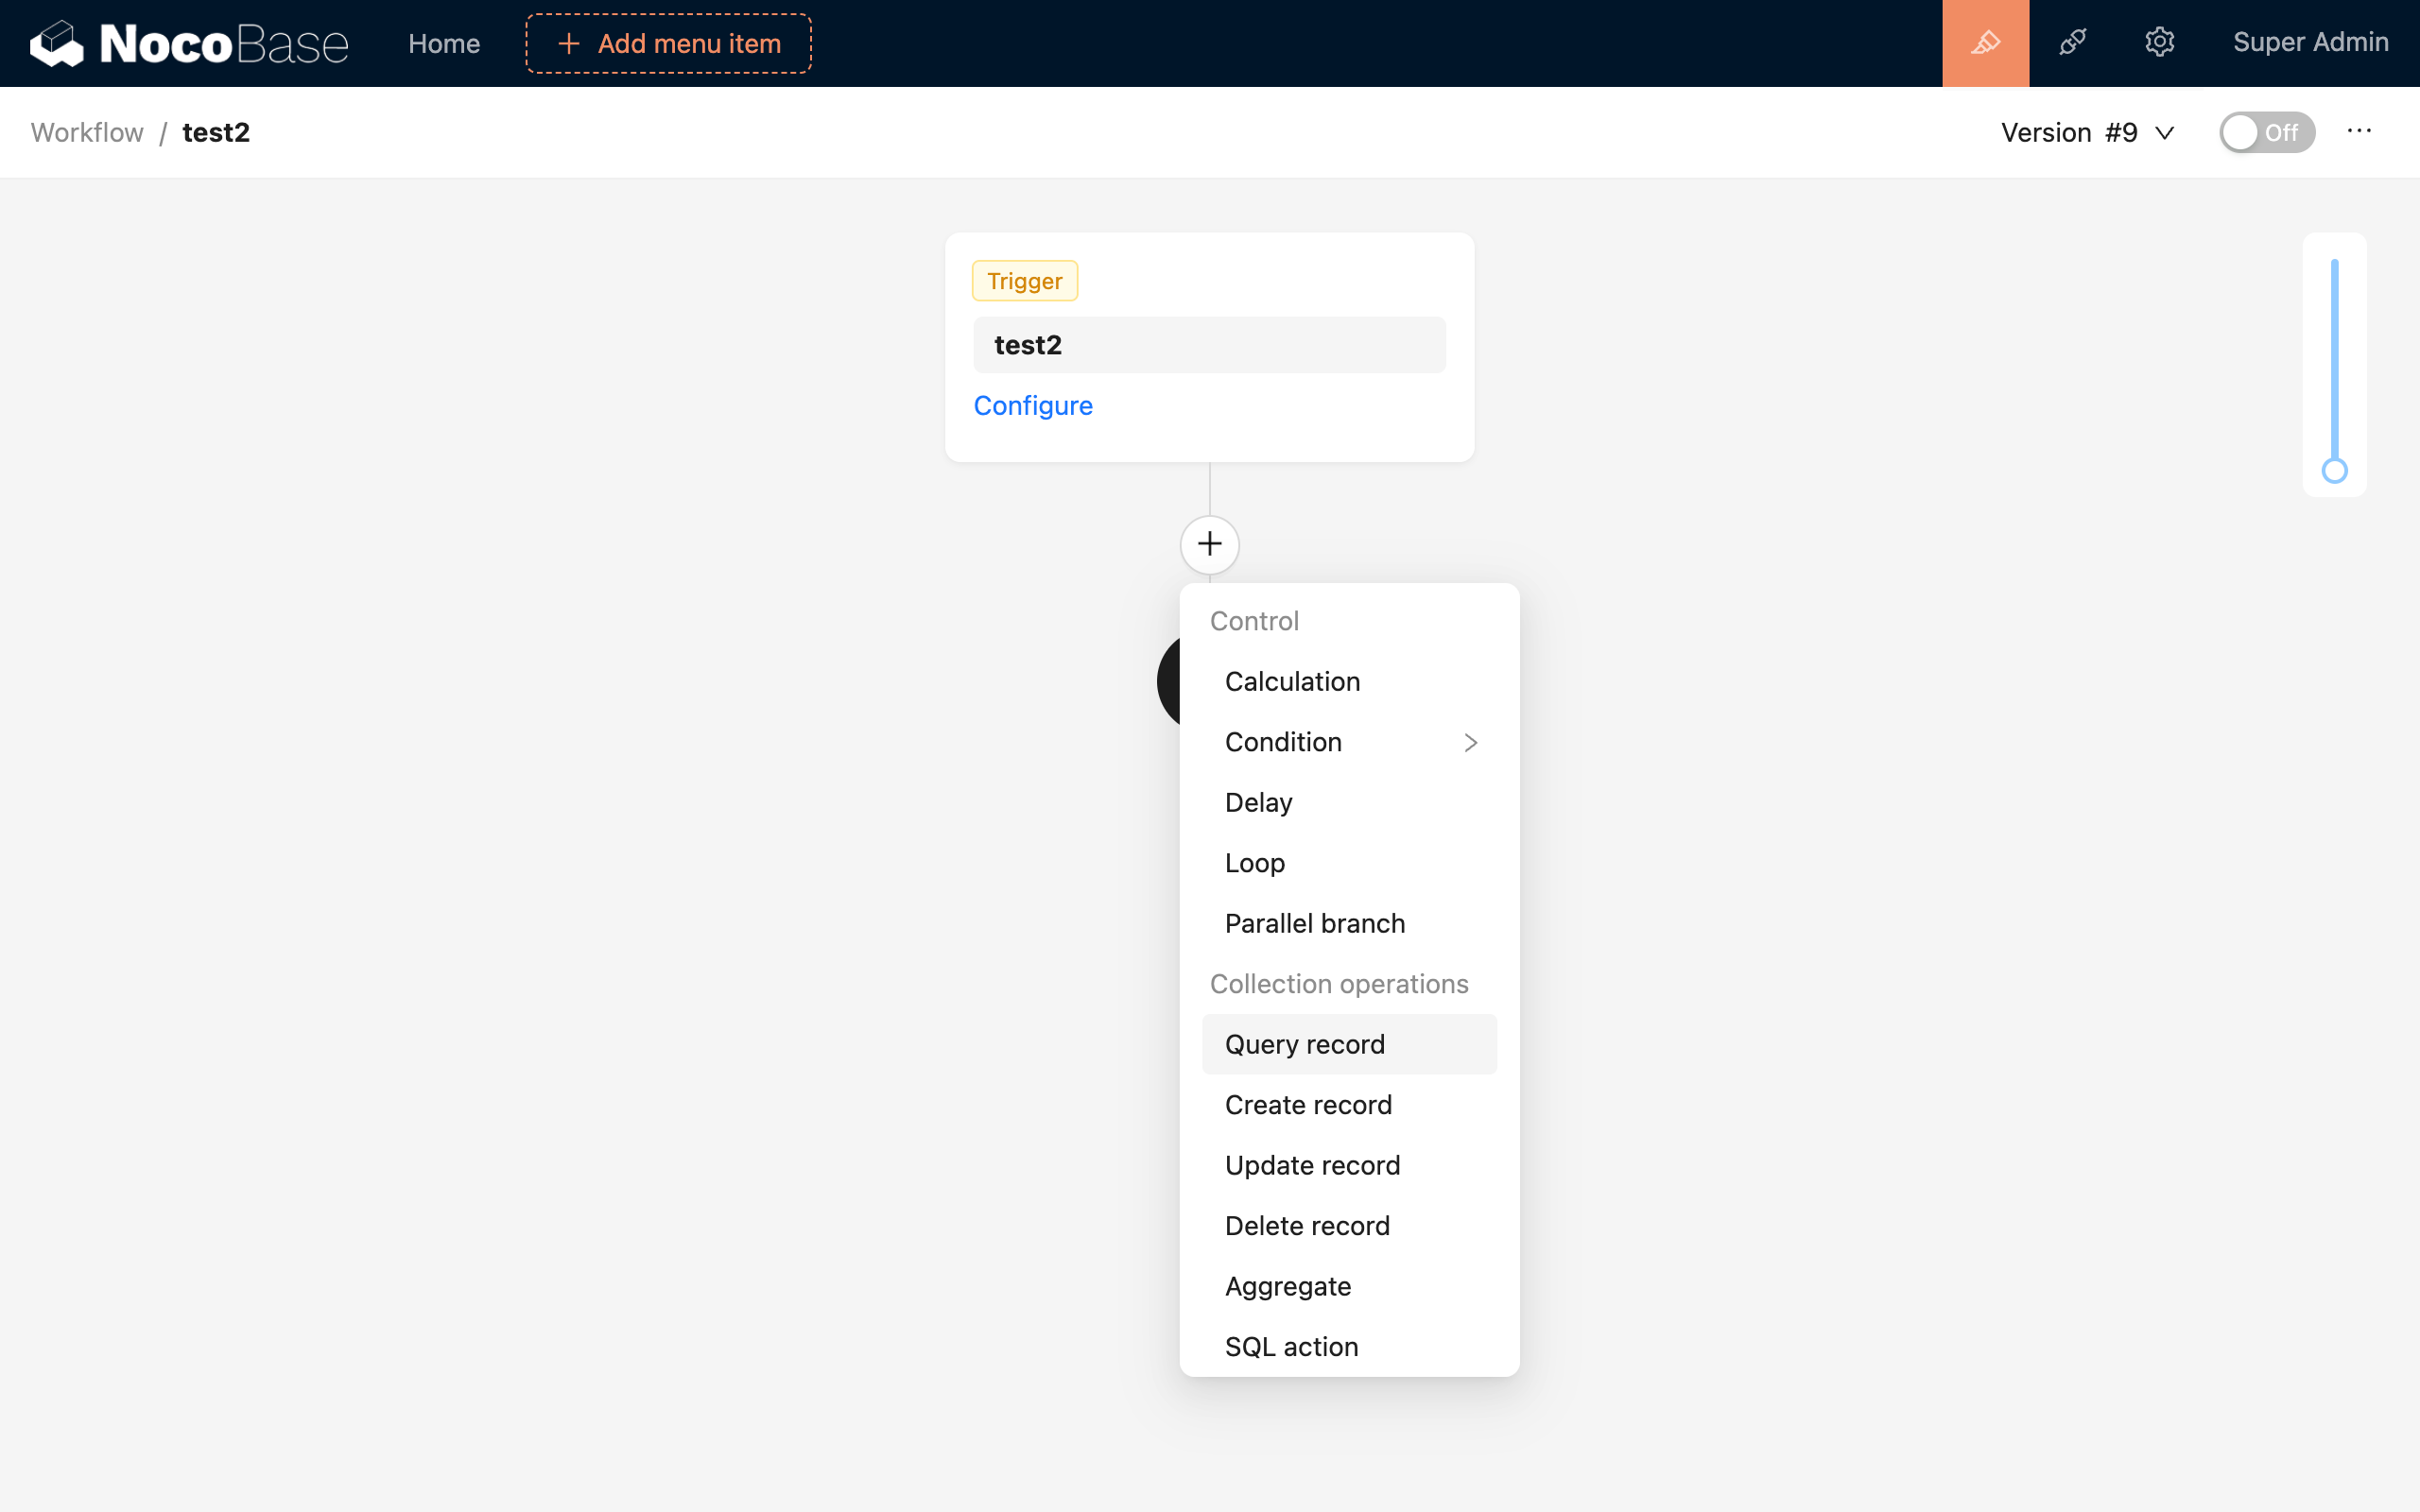
Task: Open the Super Admin account menu
Action: tap(2311, 43)
